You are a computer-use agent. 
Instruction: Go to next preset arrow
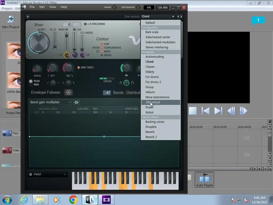pos(181,16)
